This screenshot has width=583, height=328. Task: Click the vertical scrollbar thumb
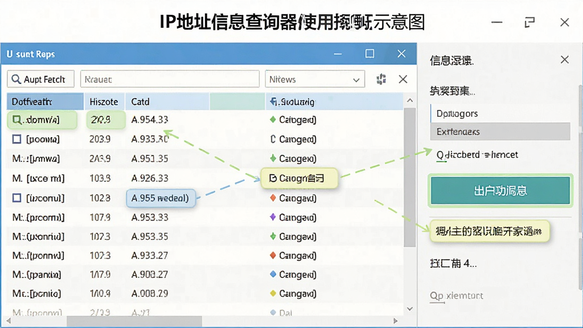410,178
